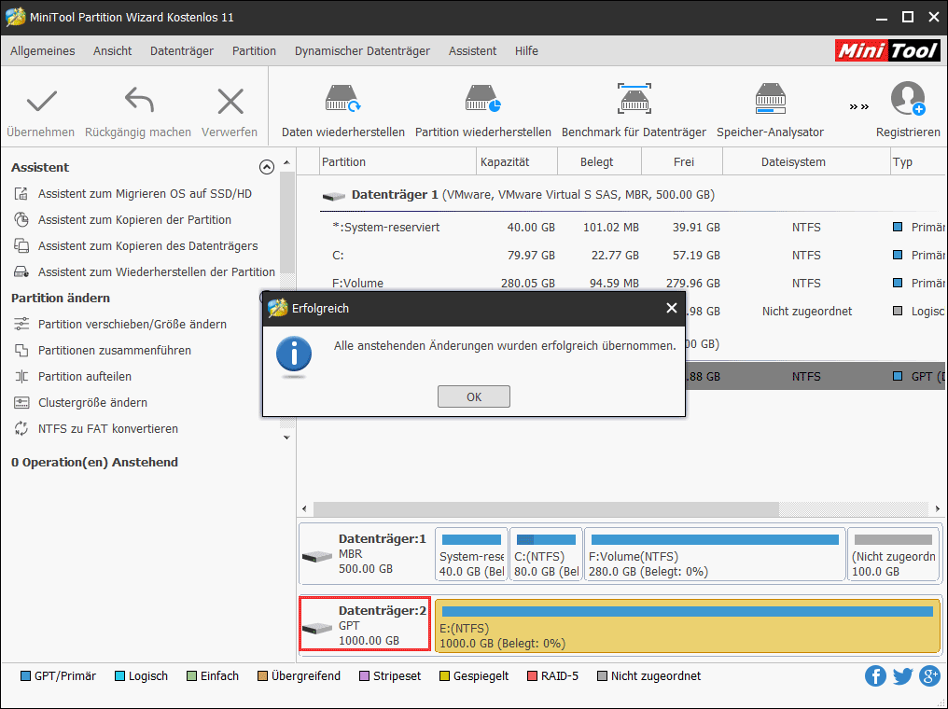Expand more toolbar tools with chevron arrows

(857, 105)
